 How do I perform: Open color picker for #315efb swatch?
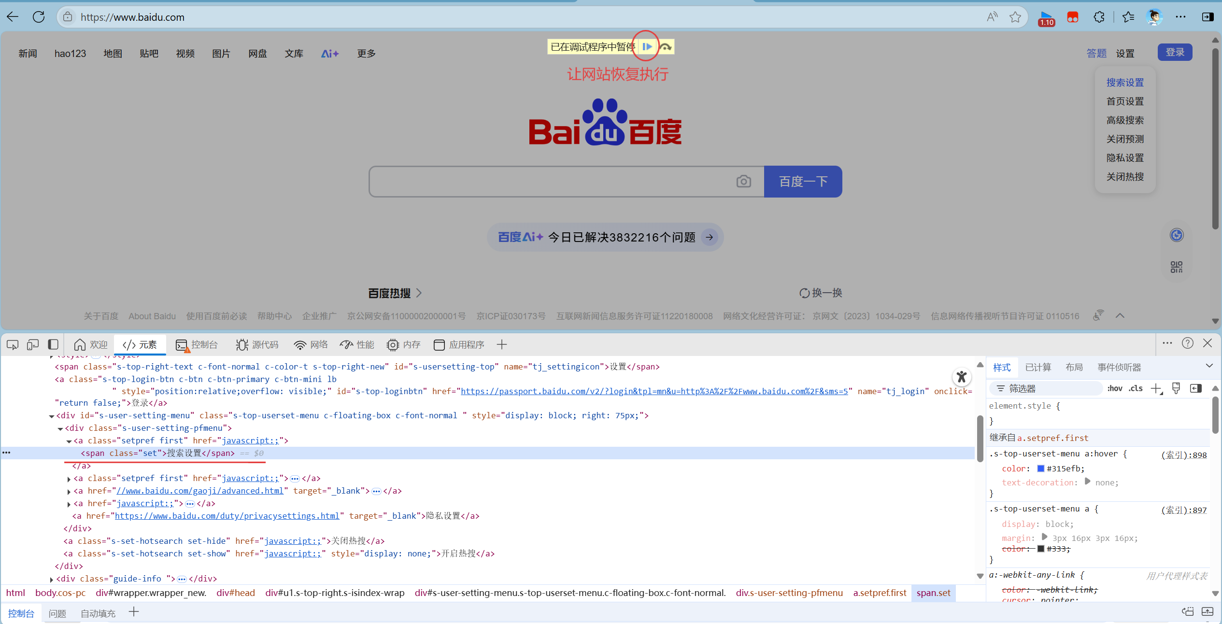[x=1041, y=468]
